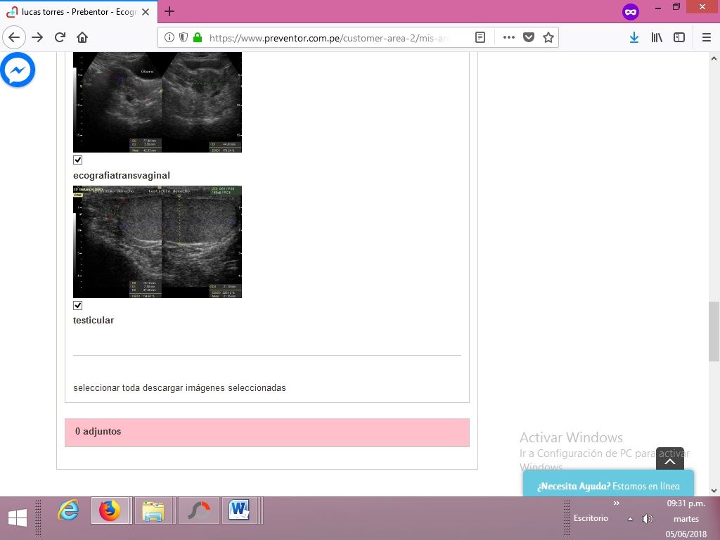Open the red-gray swirl taskbar app
Viewport: 720px width, 540px height.
(x=198, y=510)
